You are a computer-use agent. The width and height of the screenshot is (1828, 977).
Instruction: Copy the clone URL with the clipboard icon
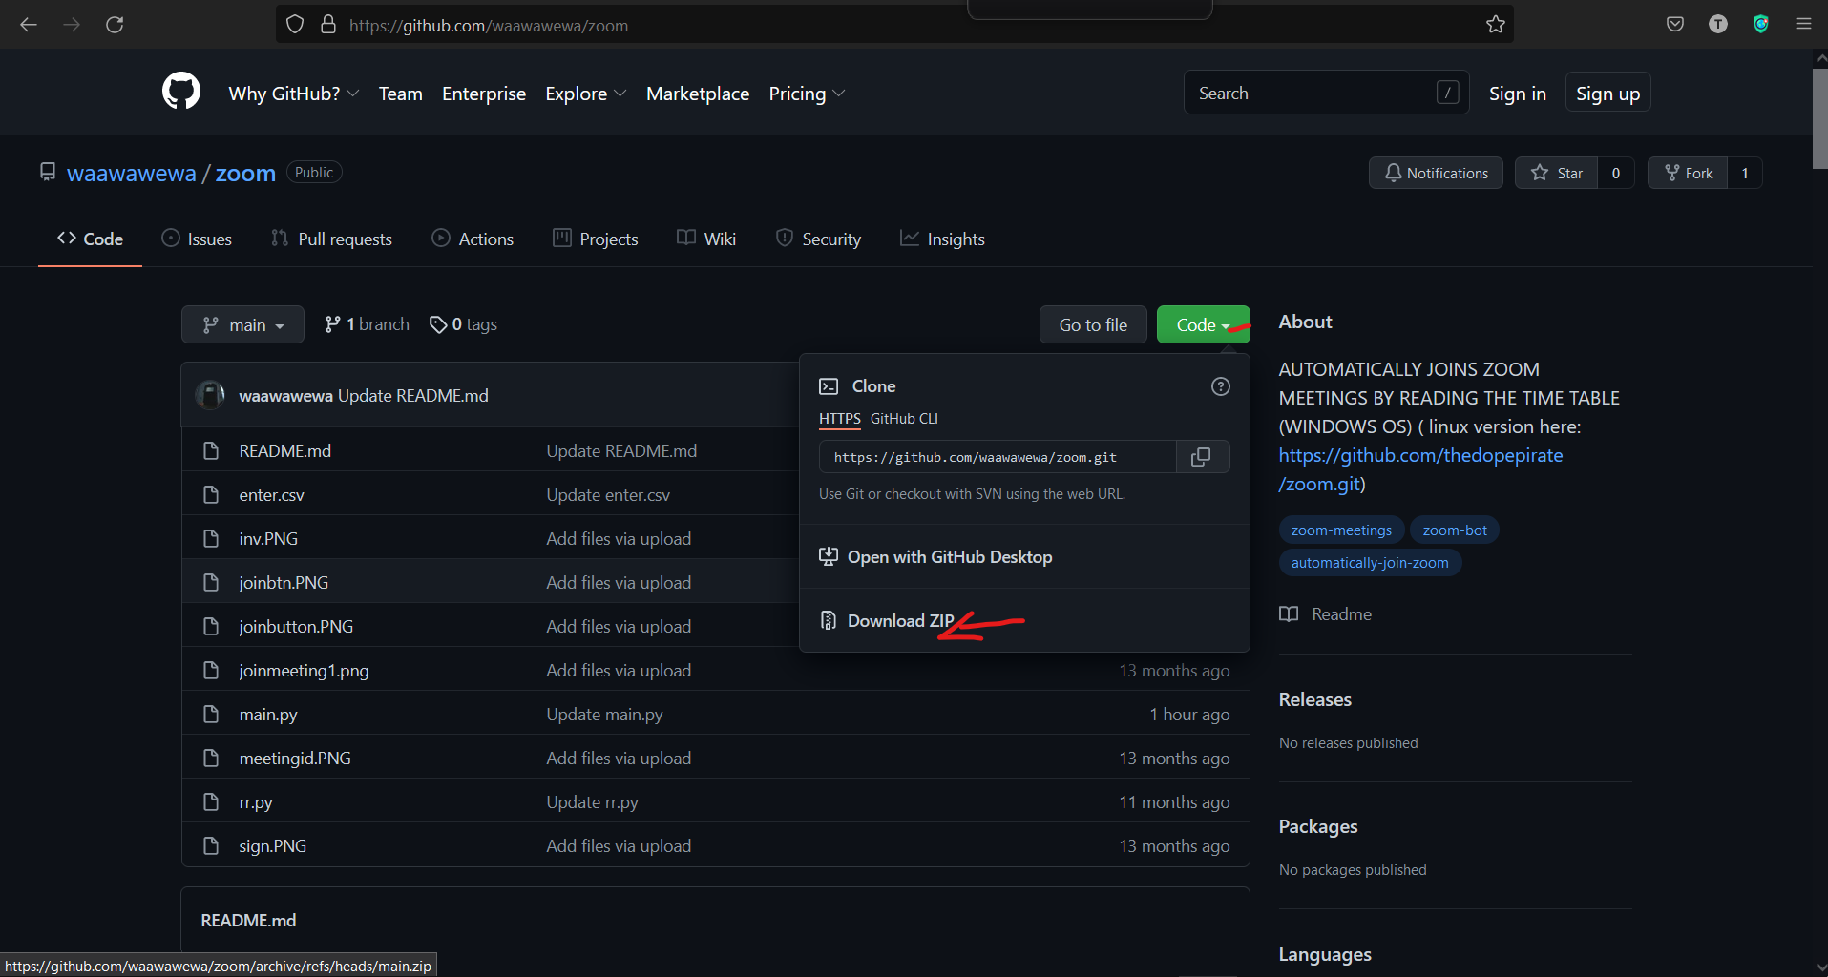[x=1202, y=457]
